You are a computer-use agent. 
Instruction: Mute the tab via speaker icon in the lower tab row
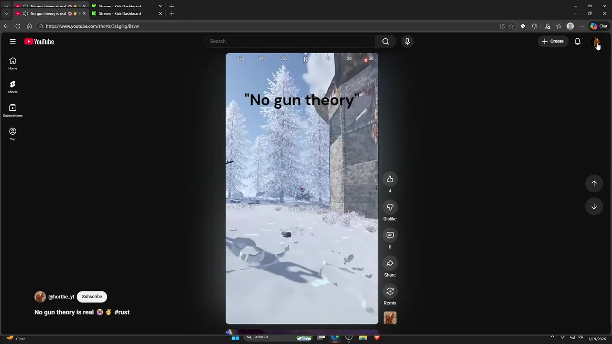tap(25, 13)
